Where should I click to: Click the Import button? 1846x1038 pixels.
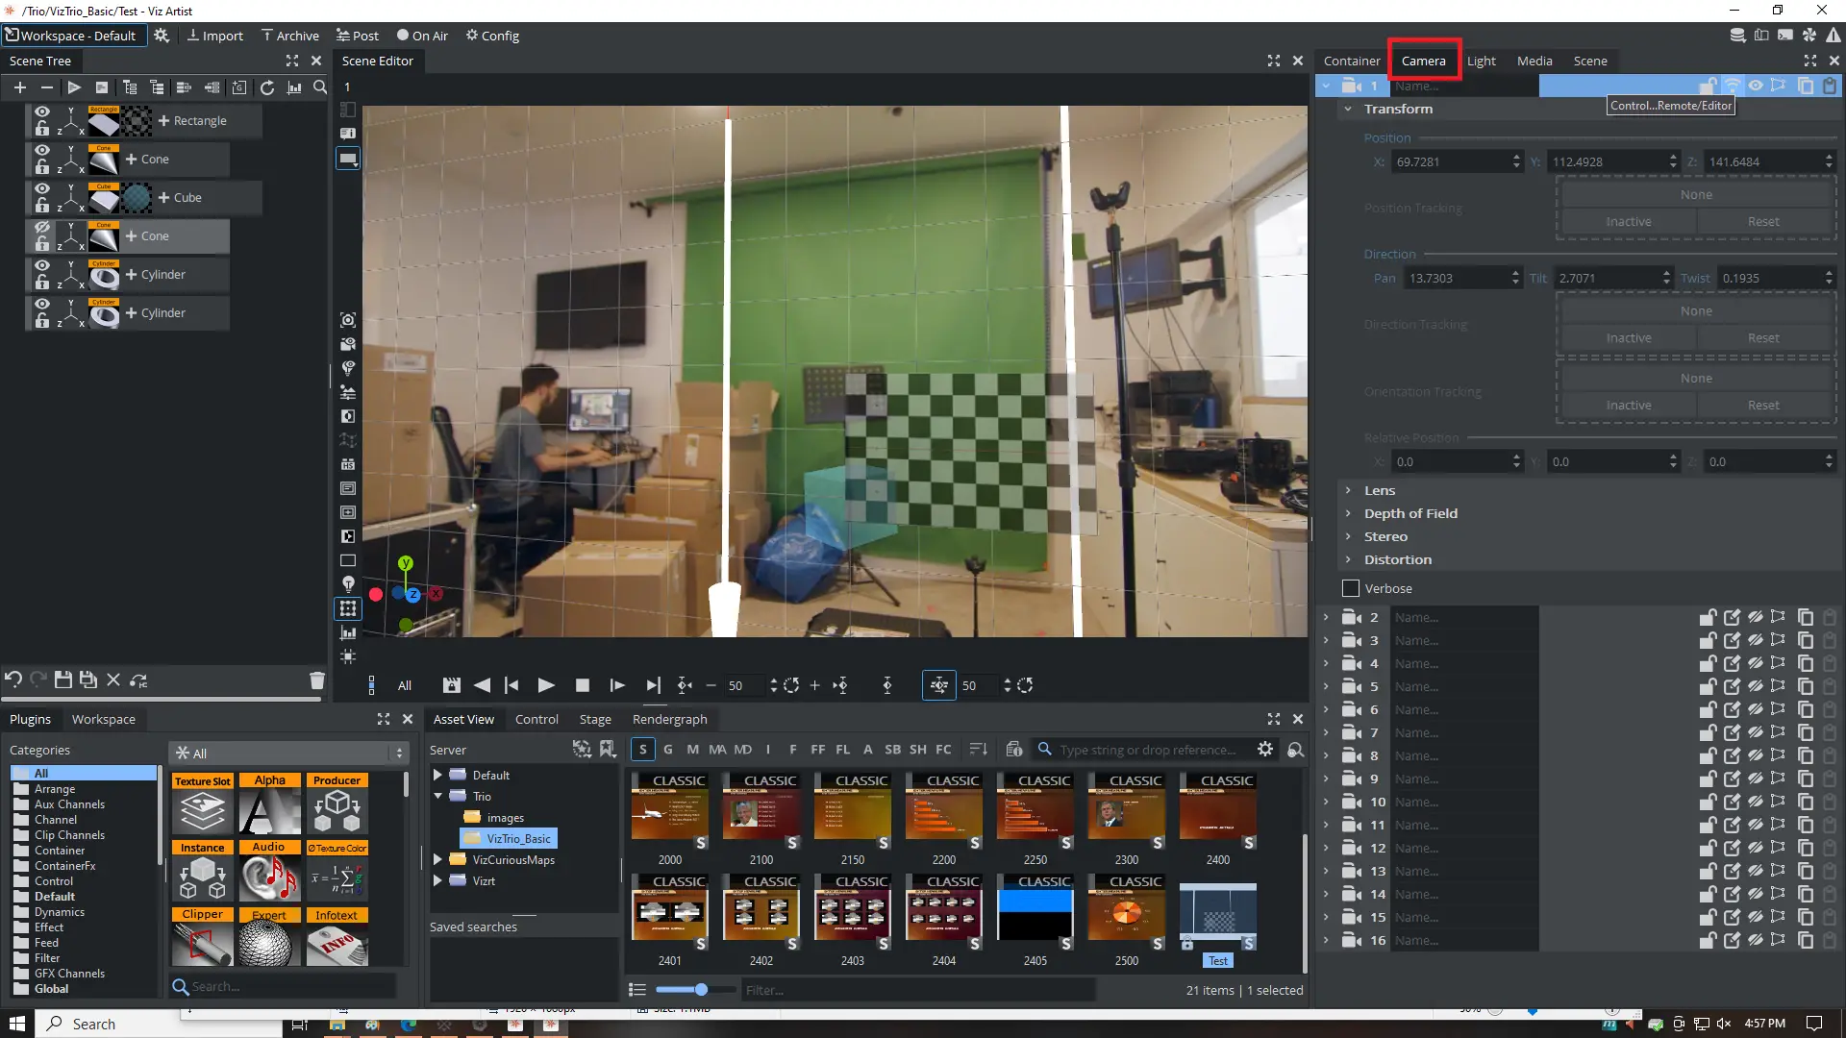coord(215,36)
